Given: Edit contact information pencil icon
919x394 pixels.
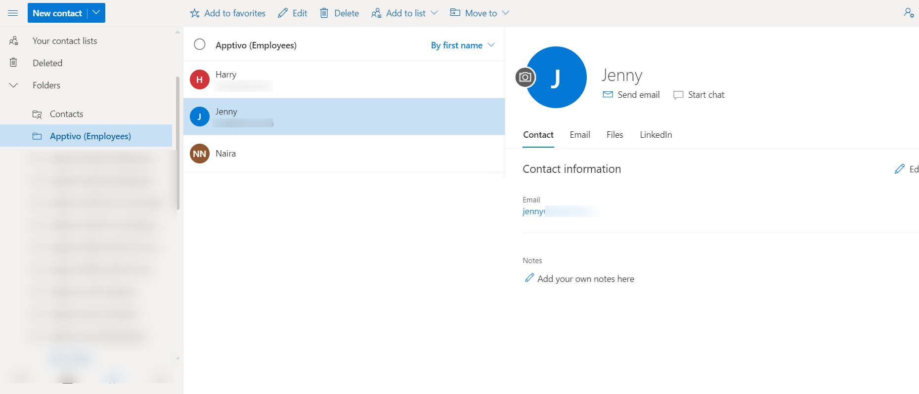Looking at the screenshot, I should click(x=900, y=169).
